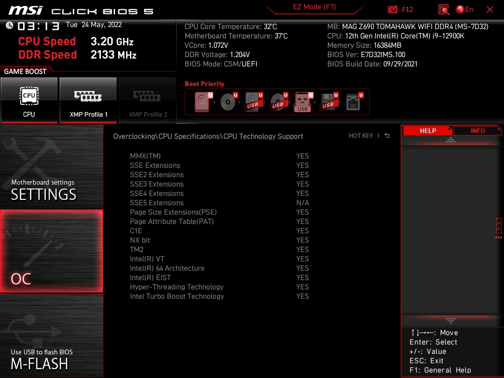504x378 pixels.
Task: Click the system time 03:13
Action: click(x=38, y=26)
